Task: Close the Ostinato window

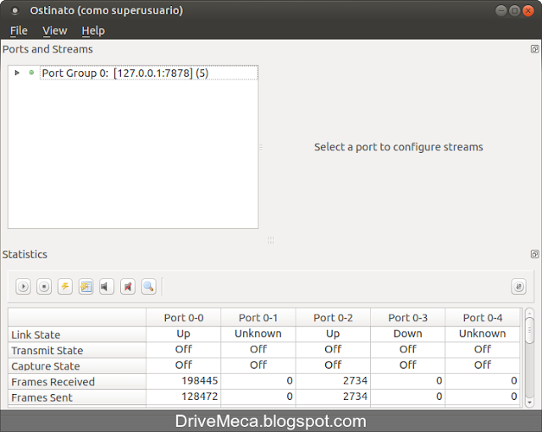Action: click(528, 11)
